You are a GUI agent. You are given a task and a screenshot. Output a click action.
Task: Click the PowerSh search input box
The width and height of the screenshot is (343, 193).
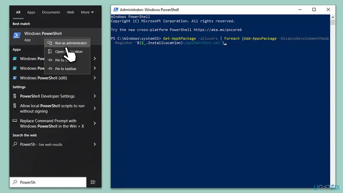tap(48, 182)
